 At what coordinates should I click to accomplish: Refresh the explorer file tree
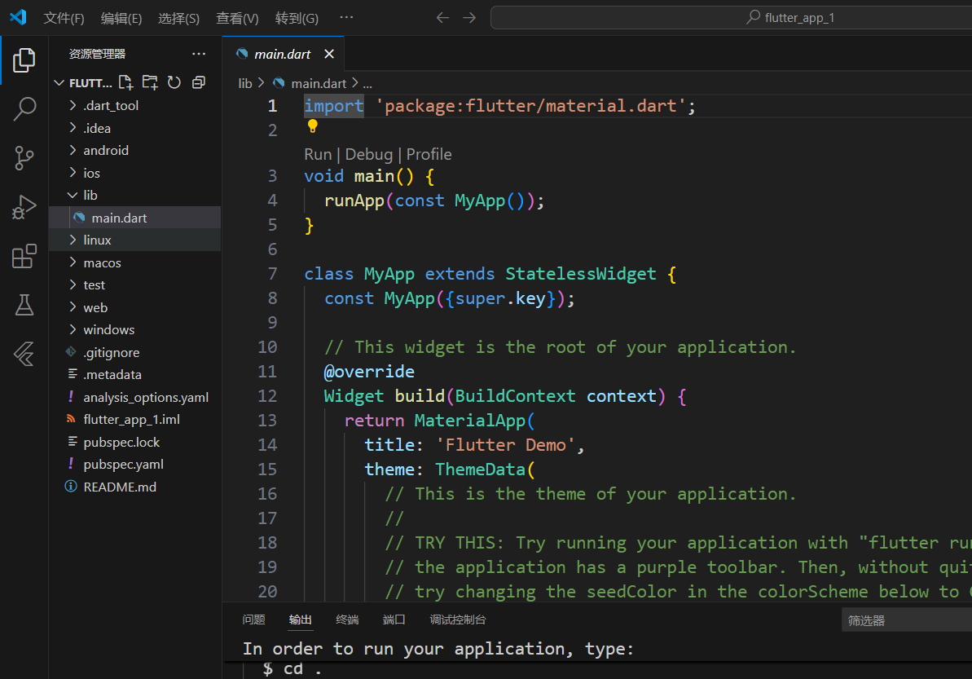tap(174, 82)
